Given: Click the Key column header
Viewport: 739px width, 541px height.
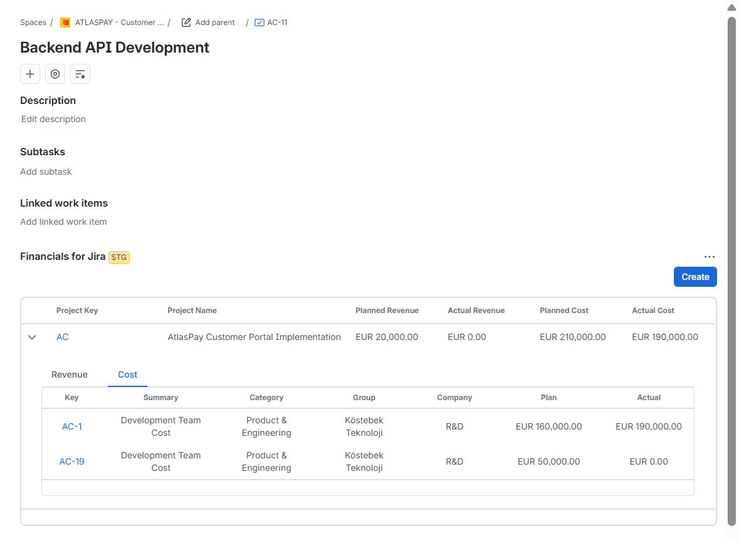Looking at the screenshot, I should click(71, 398).
